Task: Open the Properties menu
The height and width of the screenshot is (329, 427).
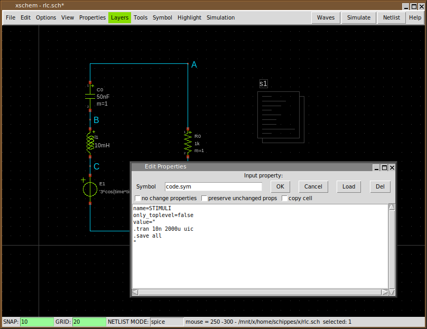Action: point(92,17)
